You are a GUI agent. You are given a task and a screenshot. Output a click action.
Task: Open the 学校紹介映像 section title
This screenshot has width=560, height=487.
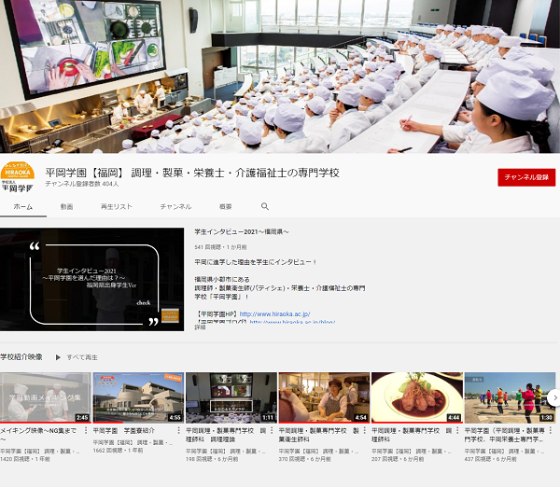pyautogui.click(x=21, y=357)
